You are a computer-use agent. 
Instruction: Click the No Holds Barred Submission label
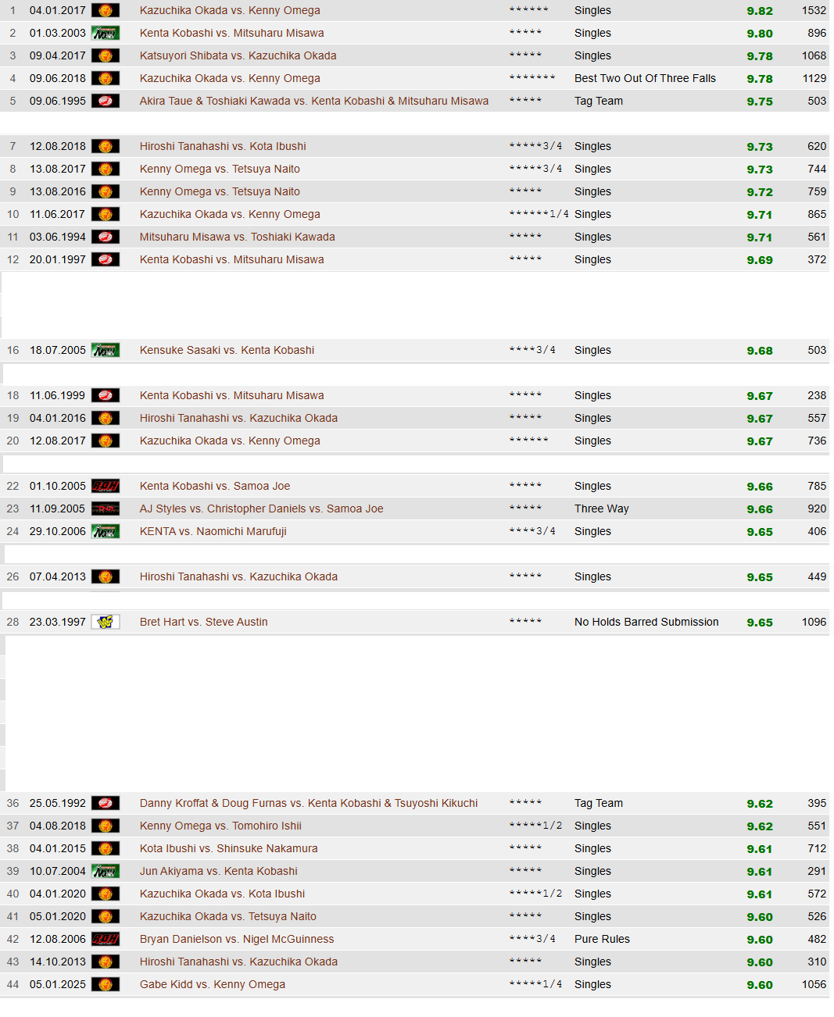[646, 622]
